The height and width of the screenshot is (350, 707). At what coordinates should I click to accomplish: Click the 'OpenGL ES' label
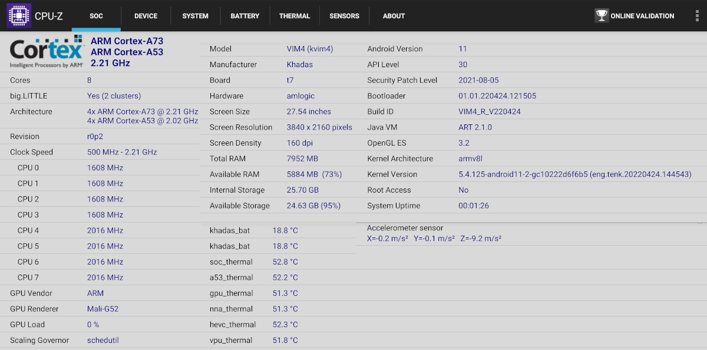pyautogui.click(x=386, y=143)
